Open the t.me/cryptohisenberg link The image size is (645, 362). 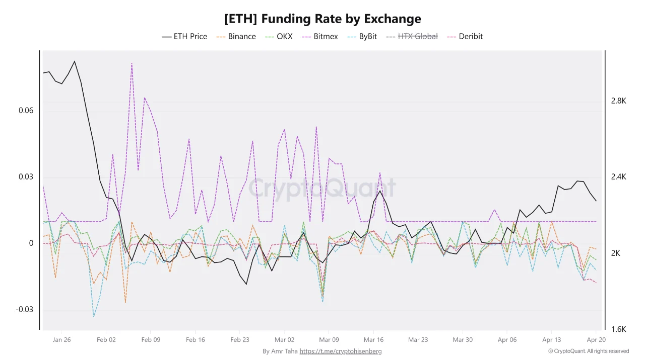click(341, 351)
